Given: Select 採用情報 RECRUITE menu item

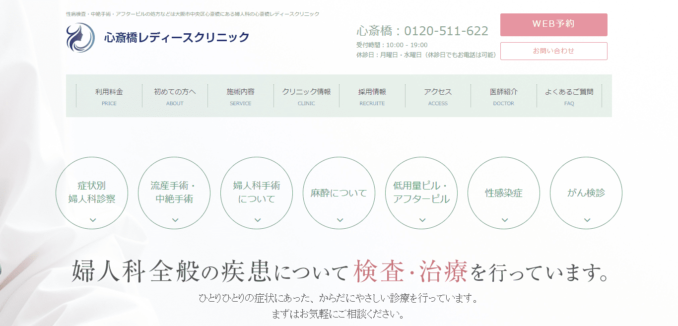Looking at the screenshot, I should pyautogui.click(x=372, y=96).
